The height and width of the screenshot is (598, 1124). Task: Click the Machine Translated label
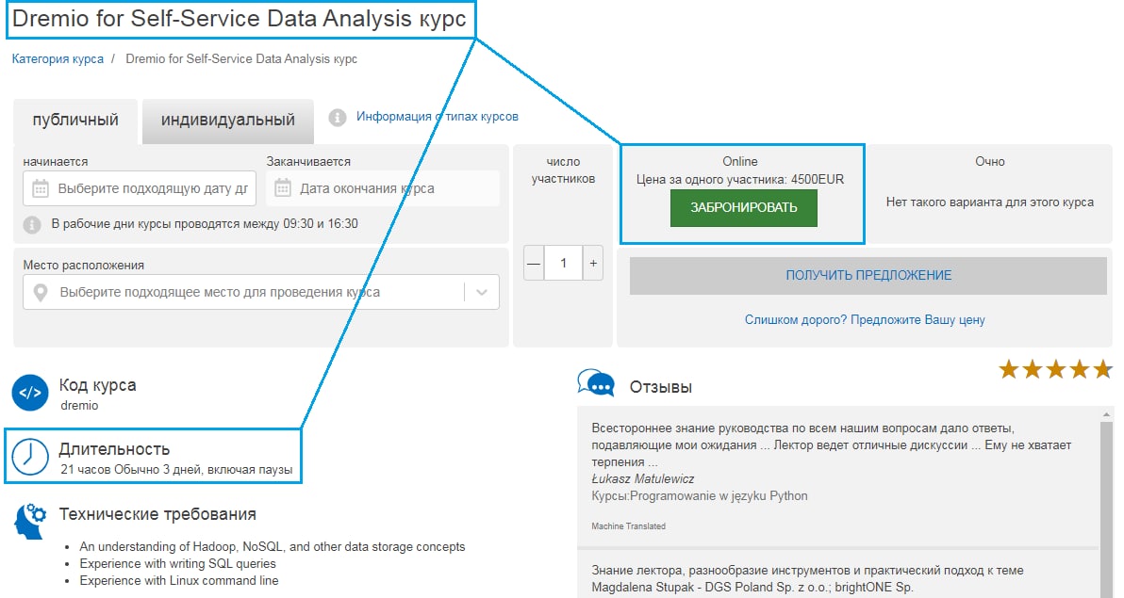coord(629,526)
